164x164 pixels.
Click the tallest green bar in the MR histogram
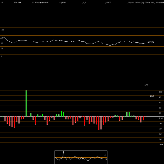coord(26,103)
